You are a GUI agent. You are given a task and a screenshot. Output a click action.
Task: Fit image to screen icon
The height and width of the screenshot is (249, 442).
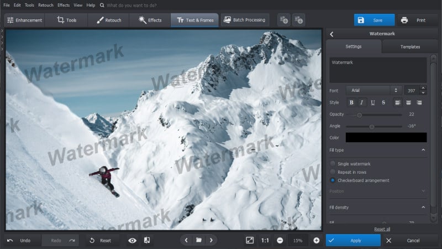(250, 240)
